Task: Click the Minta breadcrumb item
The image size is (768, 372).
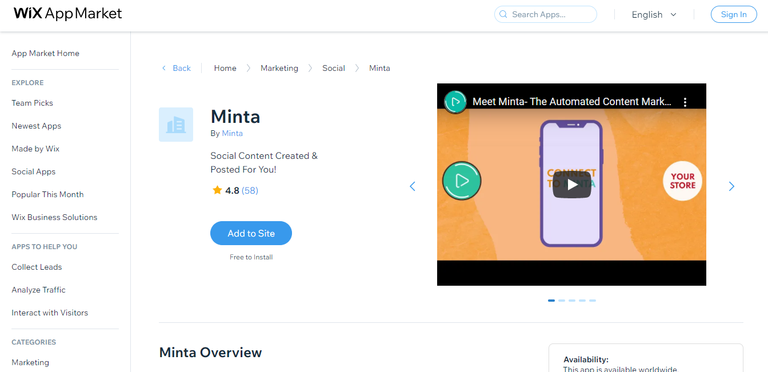Action: [379, 68]
